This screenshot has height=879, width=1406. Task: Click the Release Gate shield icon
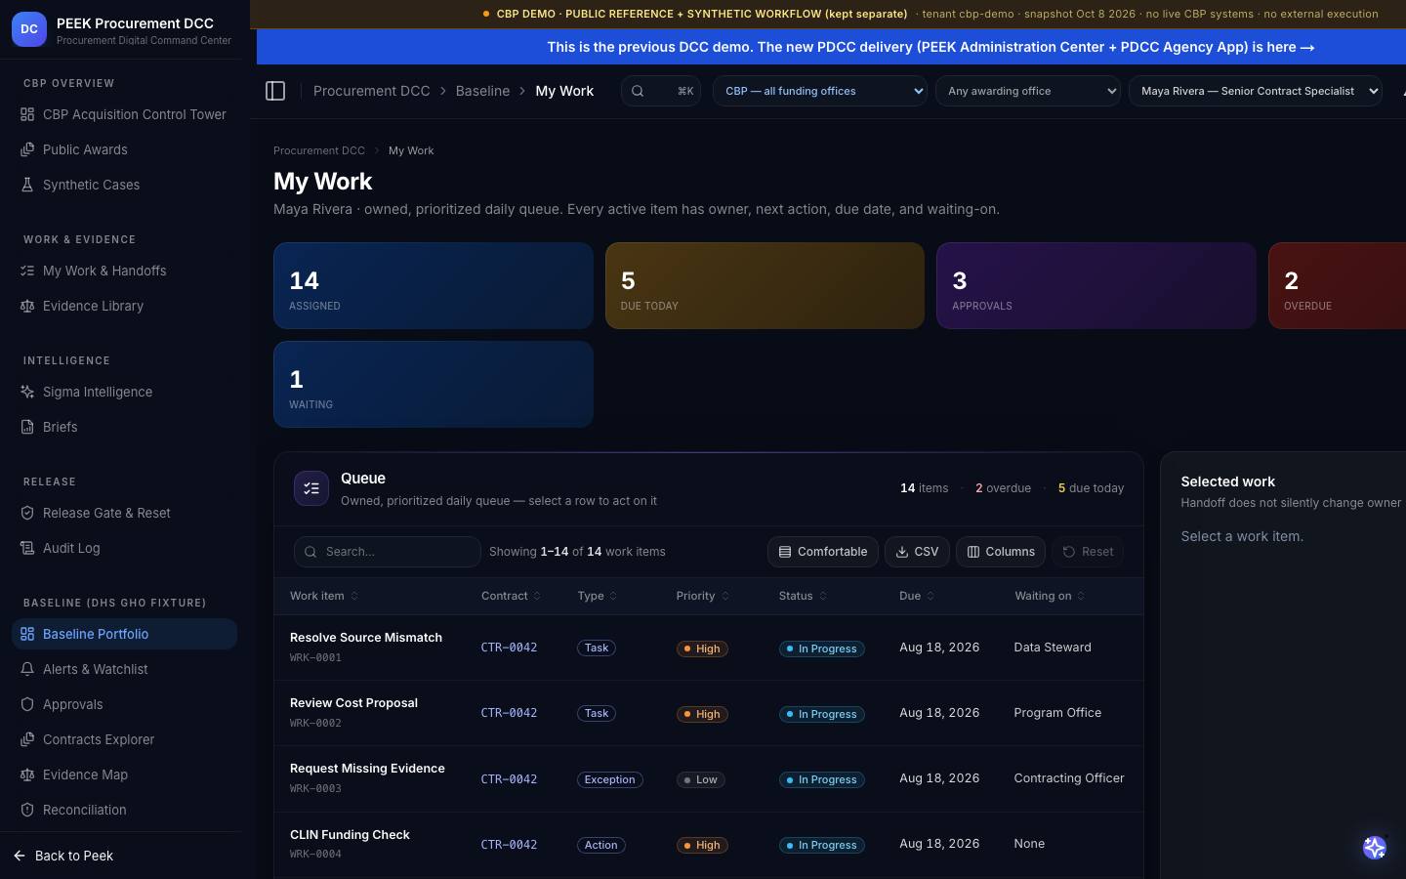tap(27, 513)
